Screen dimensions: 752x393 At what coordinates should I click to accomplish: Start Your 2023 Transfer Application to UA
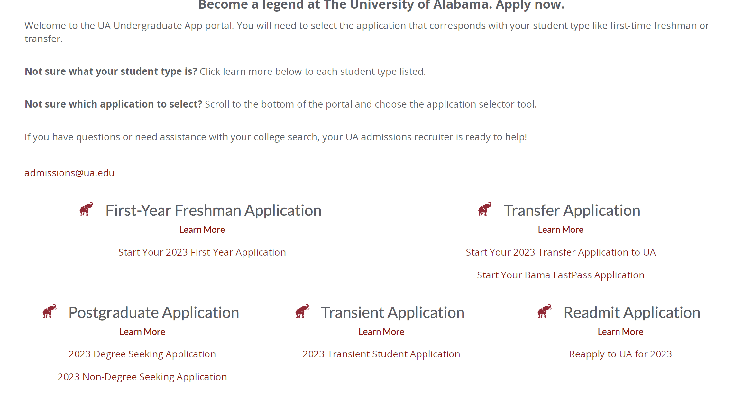tap(561, 252)
